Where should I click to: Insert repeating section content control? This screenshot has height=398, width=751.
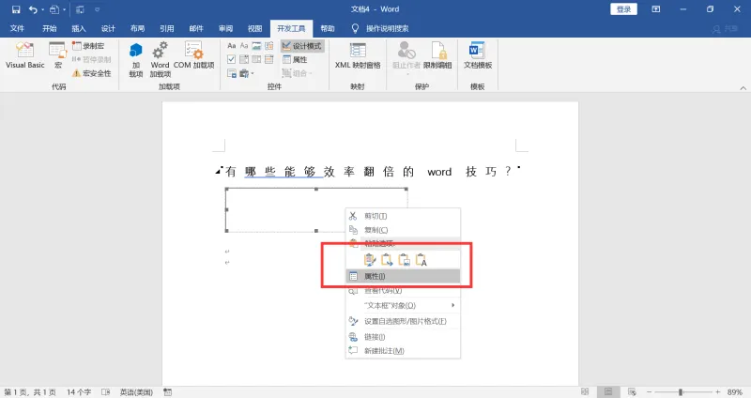pyautogui.click(x=231, y=73)
